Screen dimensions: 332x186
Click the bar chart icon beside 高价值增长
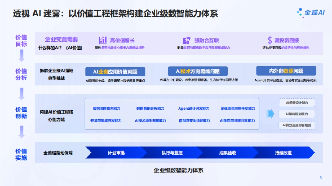click(x=103, y=40)
